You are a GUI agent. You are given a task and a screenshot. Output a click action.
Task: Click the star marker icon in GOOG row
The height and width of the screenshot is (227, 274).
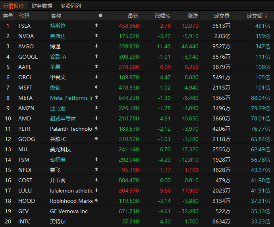pyautogui.click(x=96, y=138)
